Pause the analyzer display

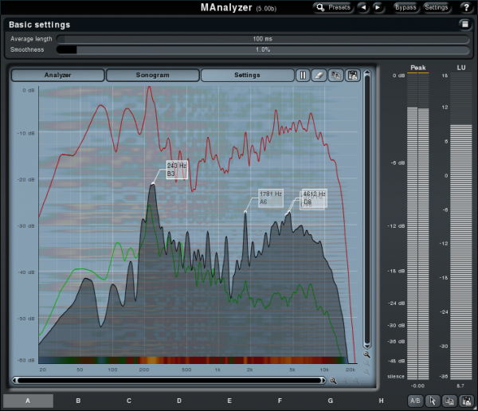[x=303, y=75]
